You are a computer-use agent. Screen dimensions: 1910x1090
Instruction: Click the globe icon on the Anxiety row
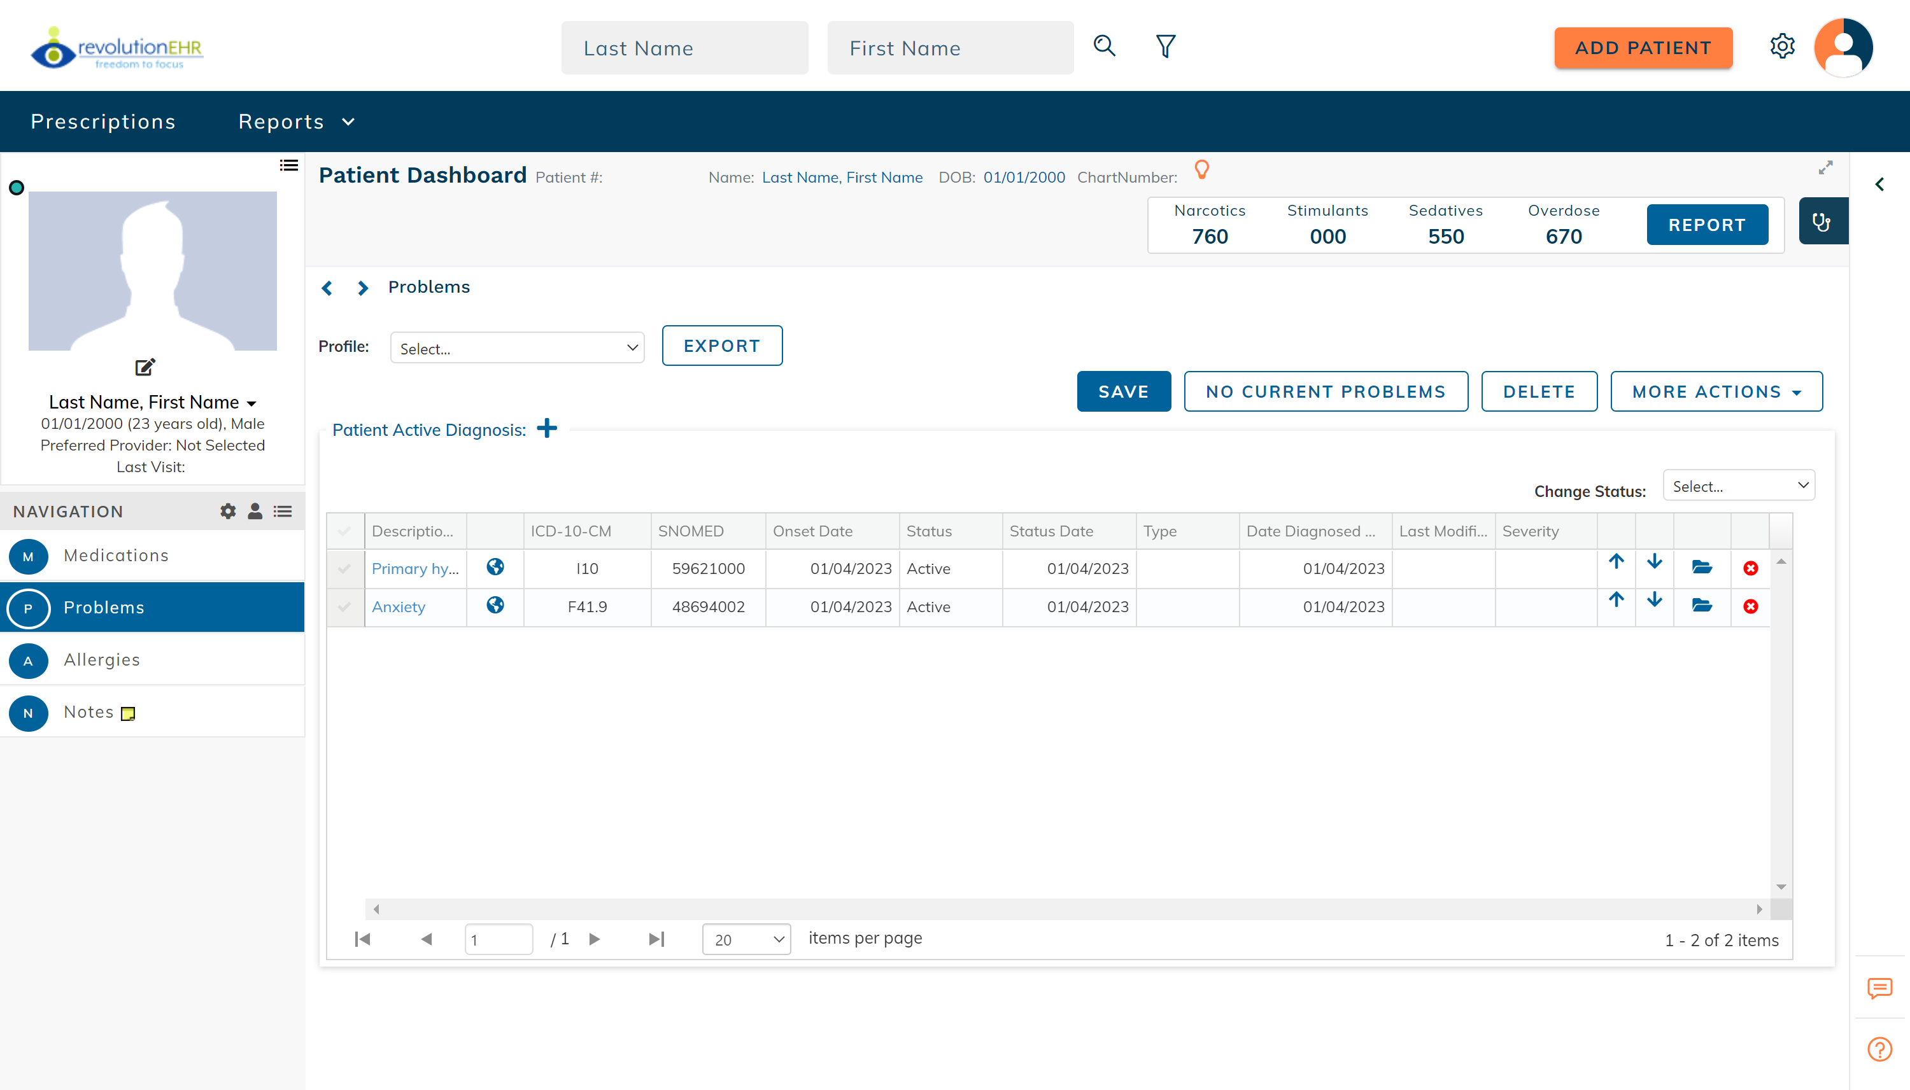(x=494, y=606)
